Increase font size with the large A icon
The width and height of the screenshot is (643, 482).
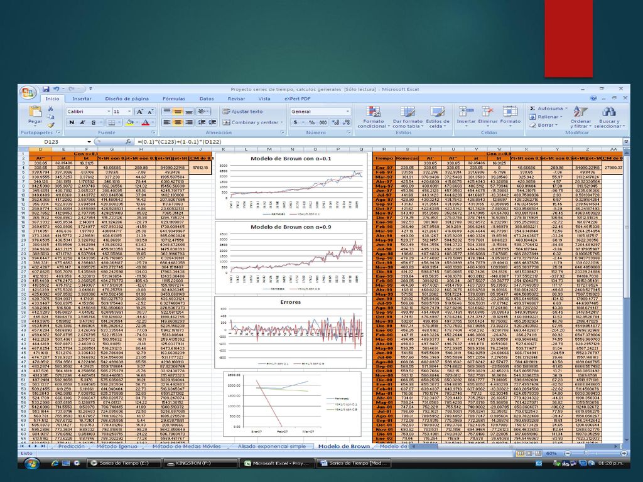tap(139, 112)
